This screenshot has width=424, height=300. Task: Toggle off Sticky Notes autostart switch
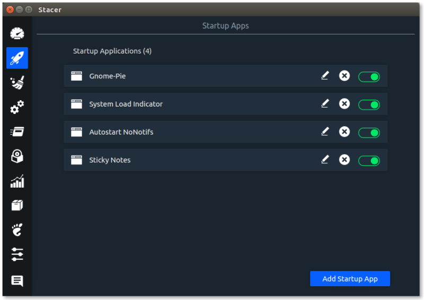pyautogui.click(x=369, y=161)
